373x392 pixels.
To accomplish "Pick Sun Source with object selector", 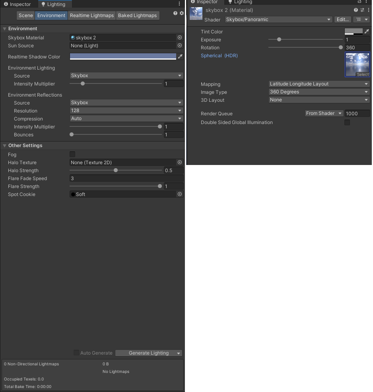I will tap(179, 45).
